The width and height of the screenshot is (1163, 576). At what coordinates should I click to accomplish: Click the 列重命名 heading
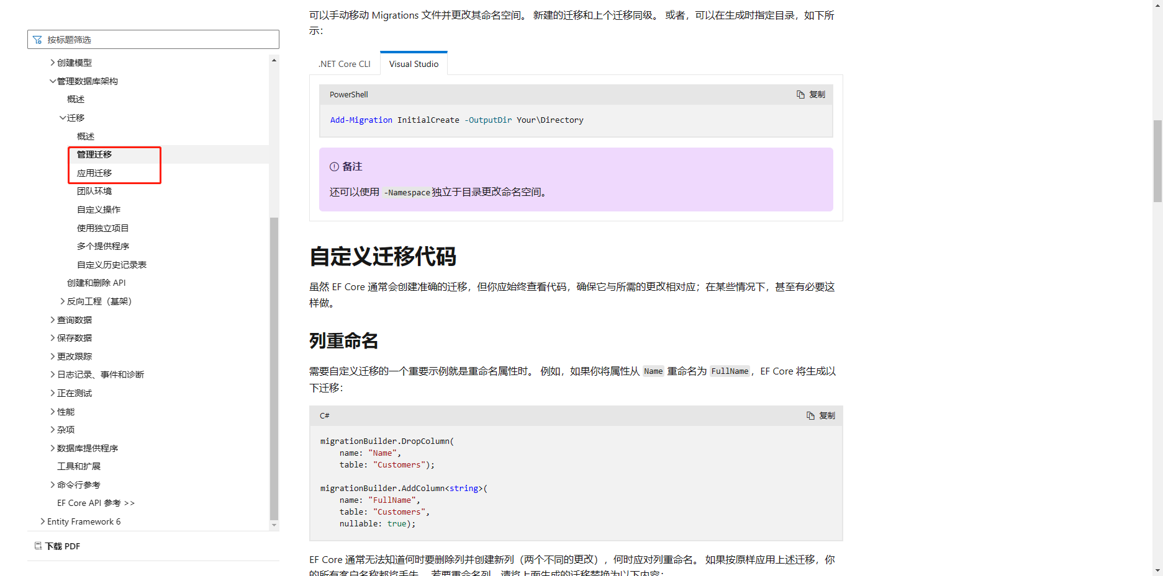click(x=343, y=340)
